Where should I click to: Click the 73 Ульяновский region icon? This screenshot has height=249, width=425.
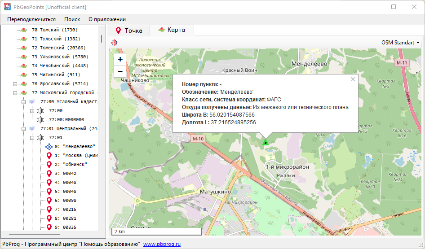[x=24, y=57]
